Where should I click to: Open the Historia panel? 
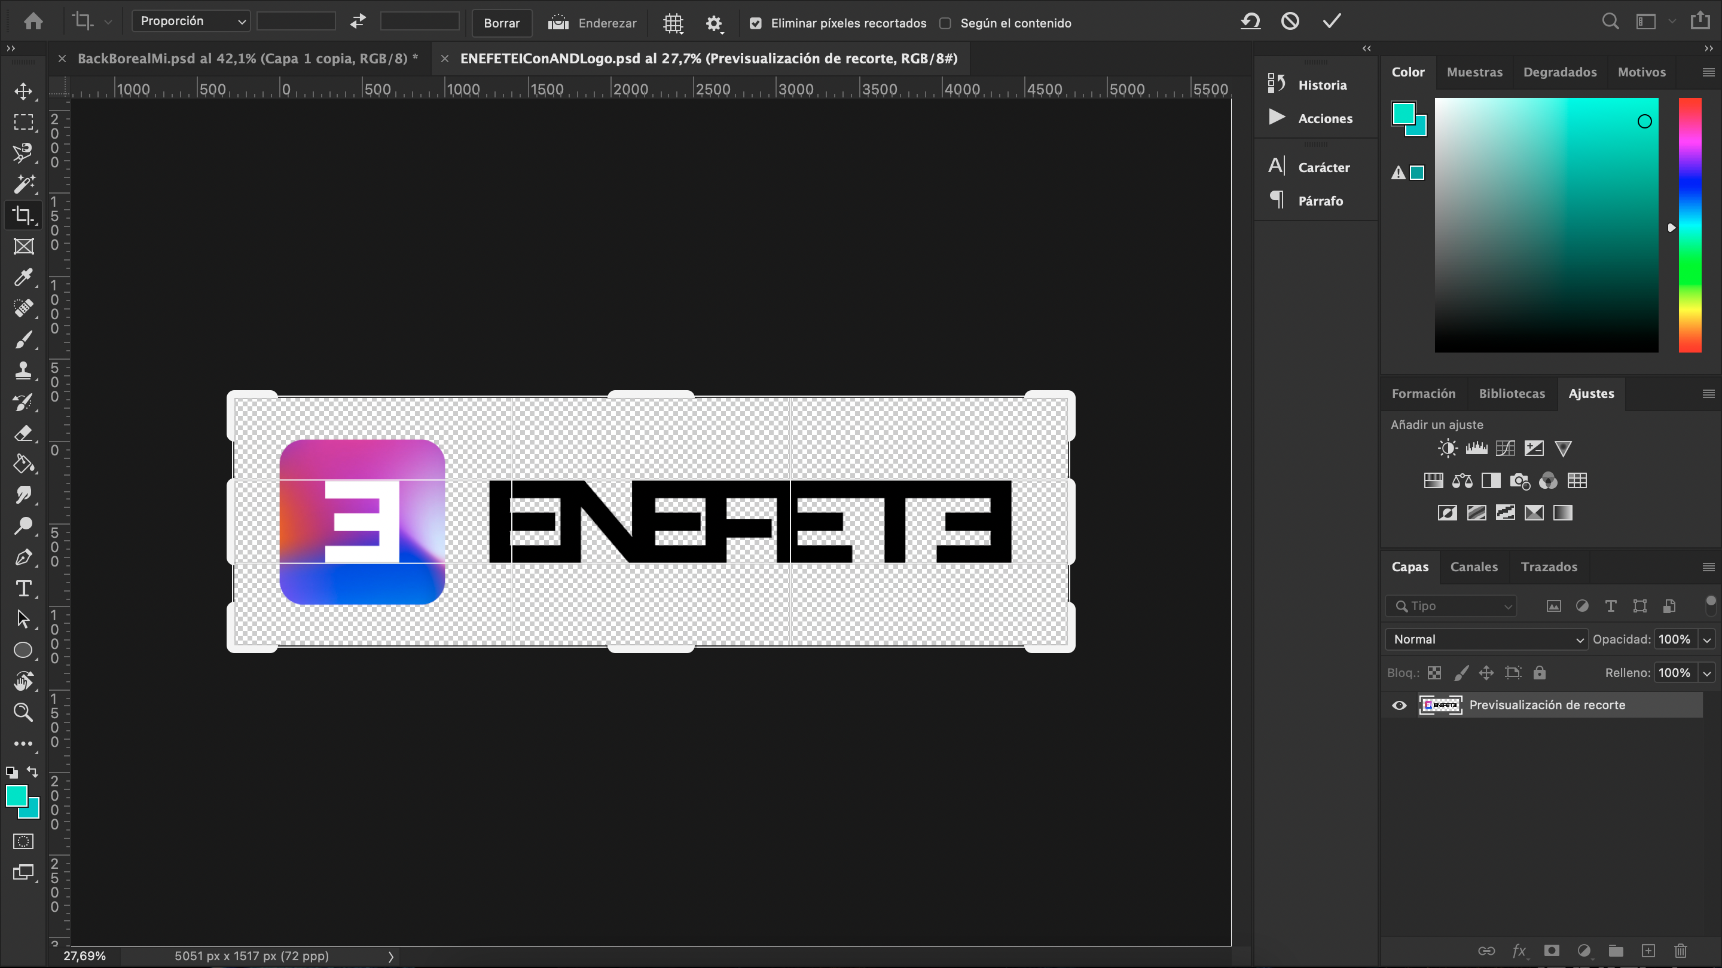click(x=1322, y=85)
